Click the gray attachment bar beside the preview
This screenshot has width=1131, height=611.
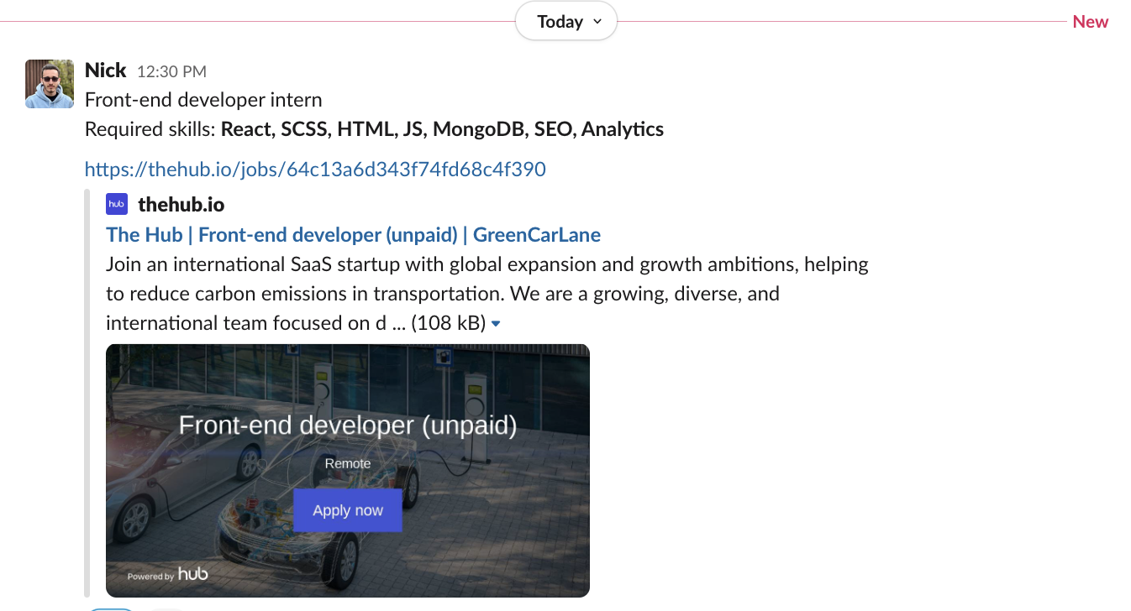pos(88,393)
